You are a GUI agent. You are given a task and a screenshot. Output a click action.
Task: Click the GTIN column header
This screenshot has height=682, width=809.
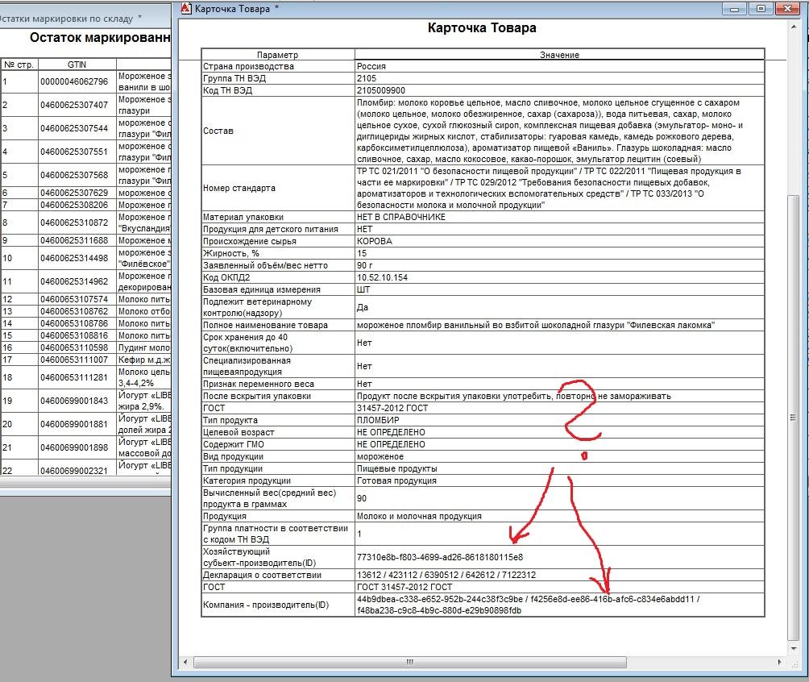(77, 64)
